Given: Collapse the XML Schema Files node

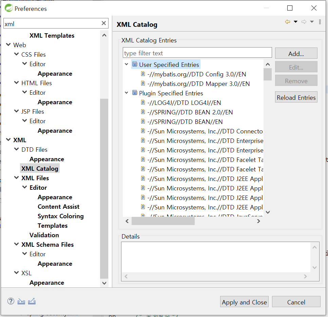Looking at the screenshot, I should click(17, 244).
